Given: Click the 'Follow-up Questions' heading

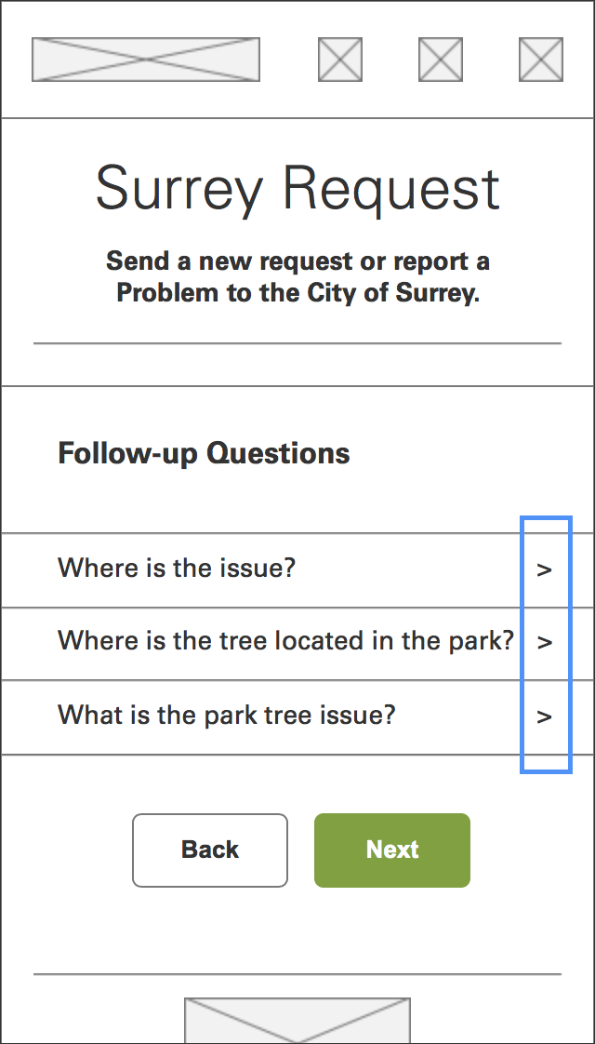Looking at the screenshot, I should coord(204,453).
